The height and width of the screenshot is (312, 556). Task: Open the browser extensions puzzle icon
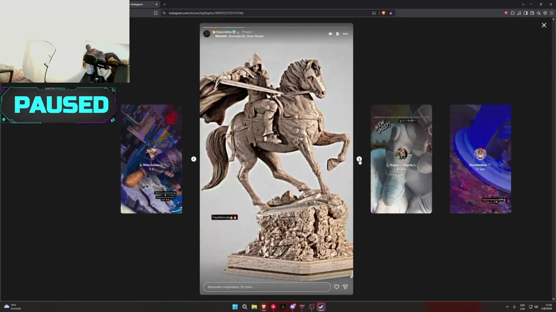pyautogui.click(x=513, y=13)
